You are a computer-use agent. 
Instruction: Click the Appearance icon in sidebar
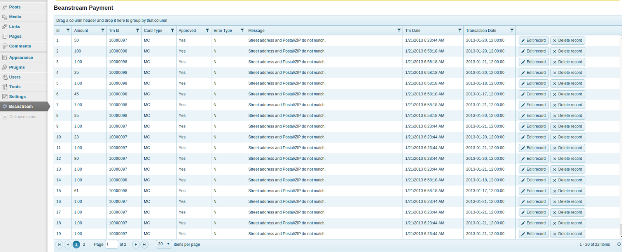[x=5, y=58]
